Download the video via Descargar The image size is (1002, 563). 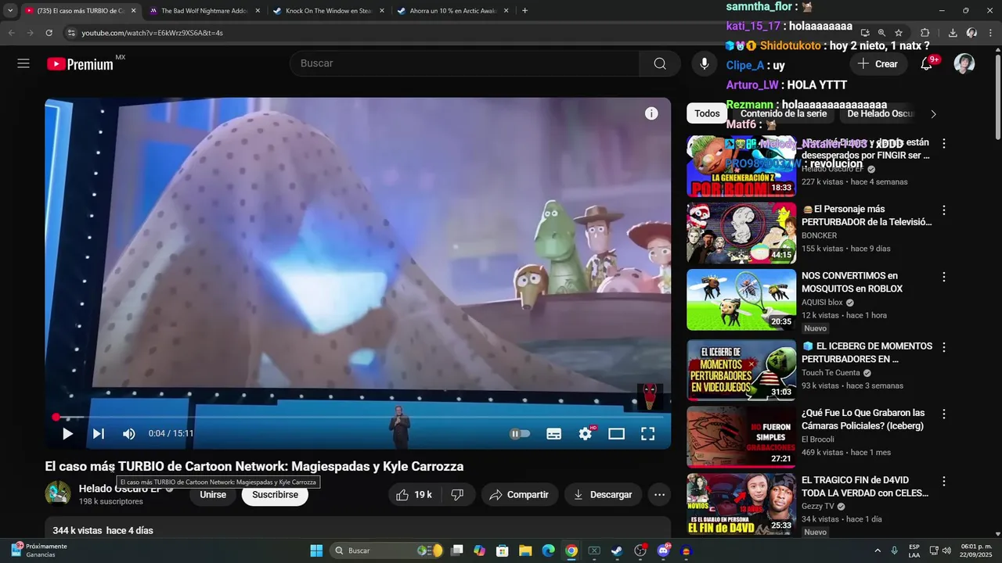pyautogui.click(x=603, y=495)
